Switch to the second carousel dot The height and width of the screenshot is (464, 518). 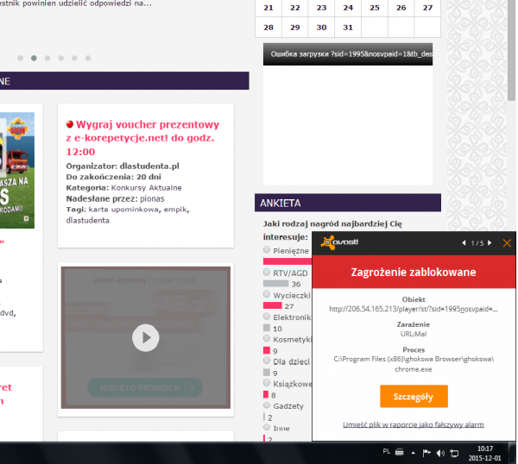[34, 59]
